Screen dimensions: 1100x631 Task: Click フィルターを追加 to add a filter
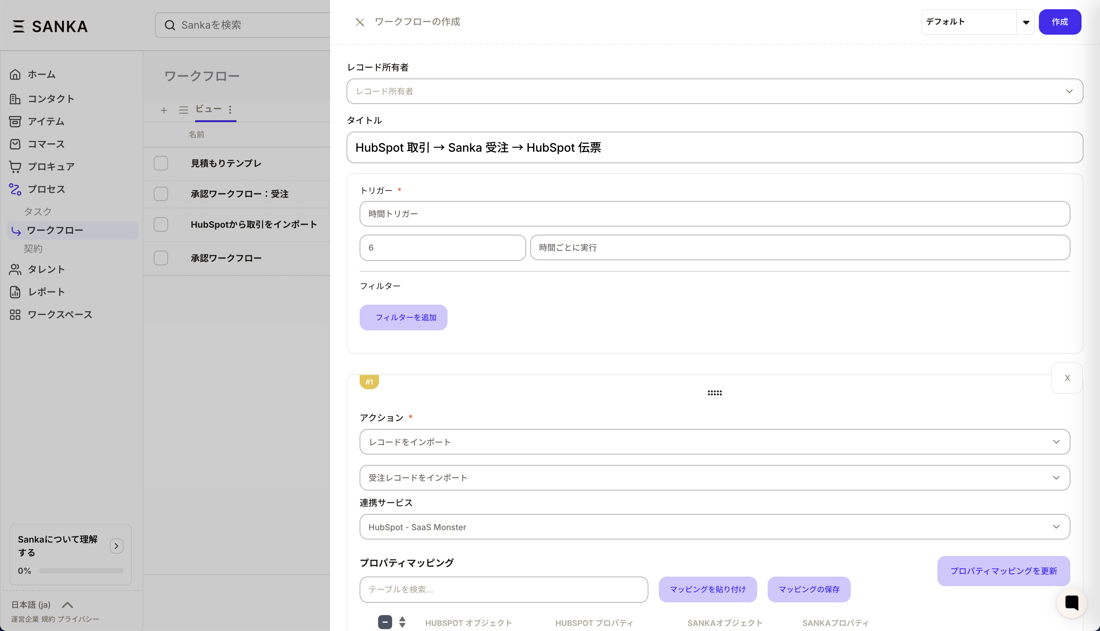coord(403,317)
